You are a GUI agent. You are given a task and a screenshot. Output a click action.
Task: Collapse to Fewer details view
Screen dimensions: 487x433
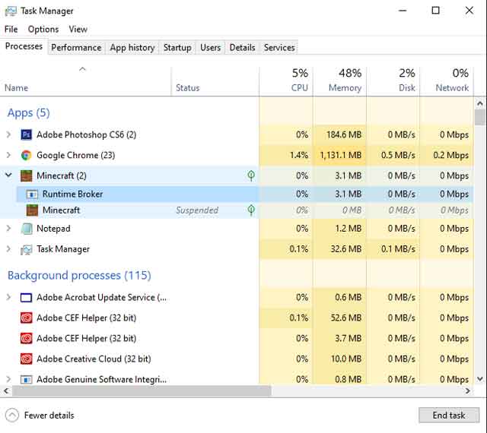click(x=13, y=416)
